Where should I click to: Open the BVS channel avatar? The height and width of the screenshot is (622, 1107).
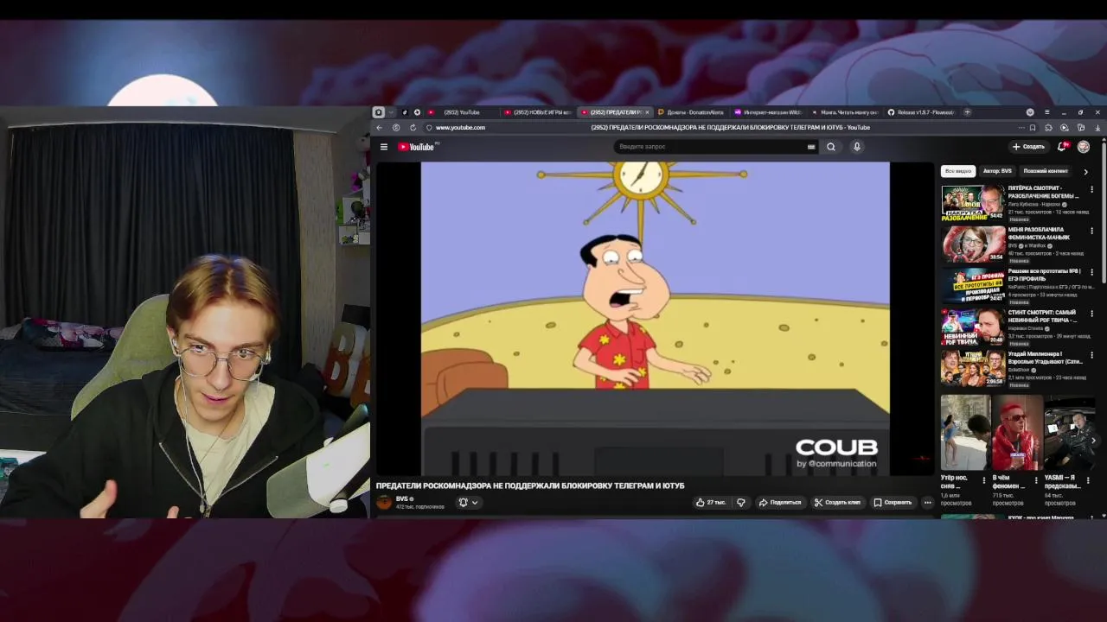pos(384,502)
